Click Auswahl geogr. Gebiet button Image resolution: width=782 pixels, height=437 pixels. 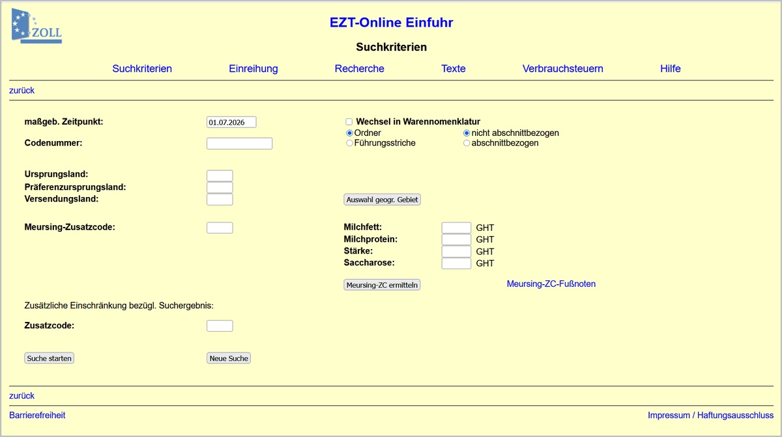point(383,200)
